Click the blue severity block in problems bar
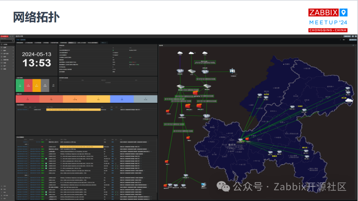This screenshot has width=358, height=201. [x=122, y=99]
